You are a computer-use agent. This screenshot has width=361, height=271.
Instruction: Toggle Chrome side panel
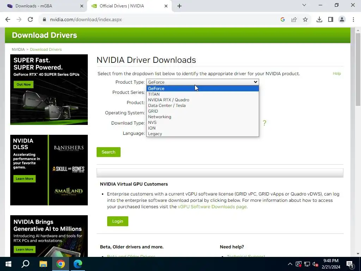[331, 20]
